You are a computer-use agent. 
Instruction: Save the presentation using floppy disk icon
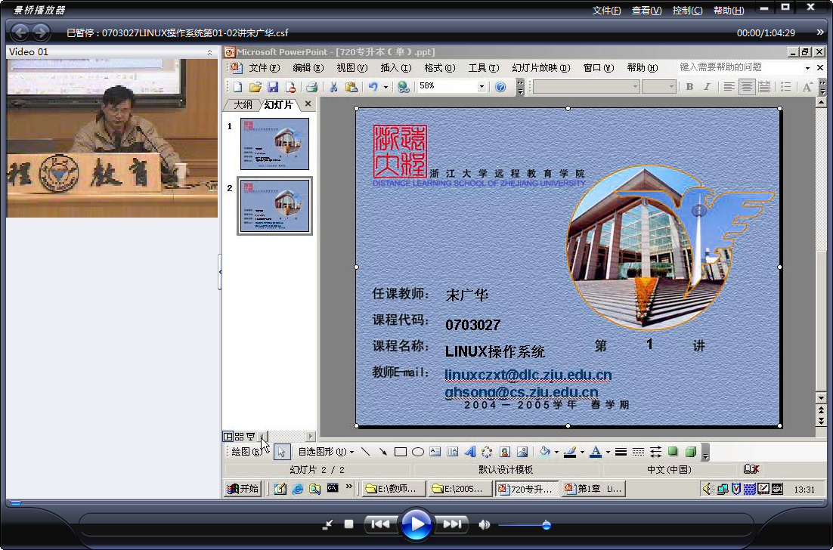pos(273,87)
